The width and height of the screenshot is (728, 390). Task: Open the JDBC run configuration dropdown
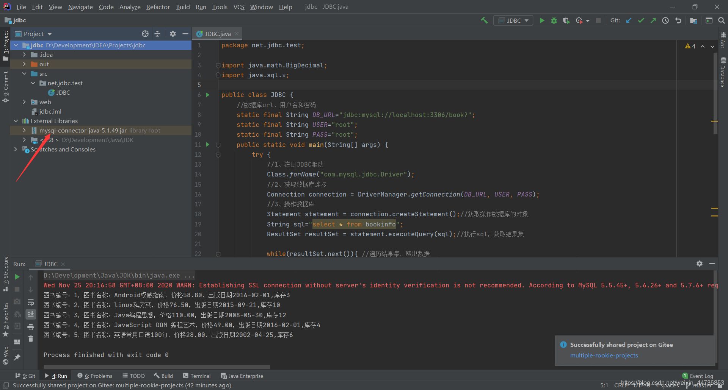point(513,20)
